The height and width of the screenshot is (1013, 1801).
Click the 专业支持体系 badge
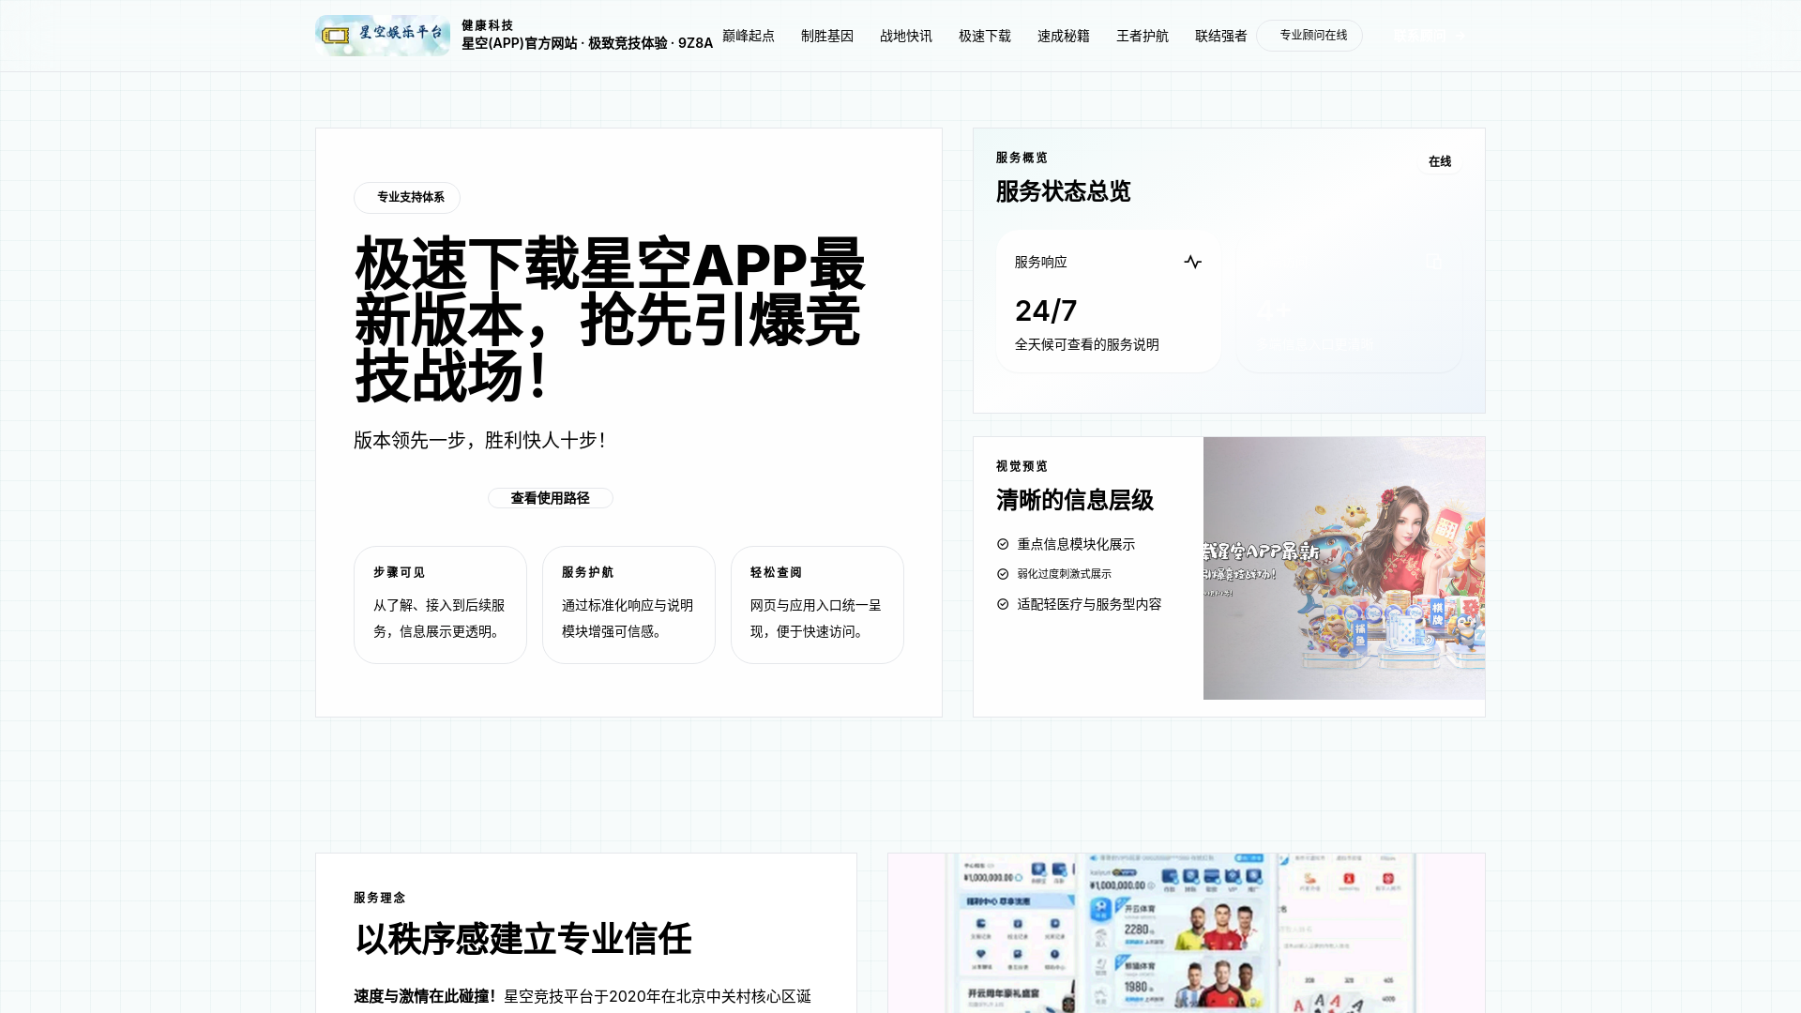tap(407, 197)
